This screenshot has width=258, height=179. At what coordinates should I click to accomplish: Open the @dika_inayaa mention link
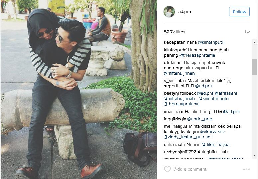(x=215, y=145)
